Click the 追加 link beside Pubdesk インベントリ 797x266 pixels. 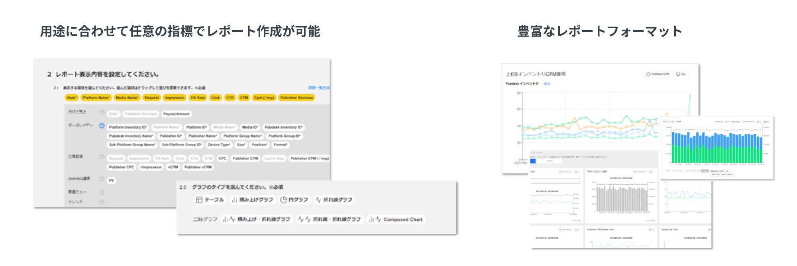(x=547, y=84)
